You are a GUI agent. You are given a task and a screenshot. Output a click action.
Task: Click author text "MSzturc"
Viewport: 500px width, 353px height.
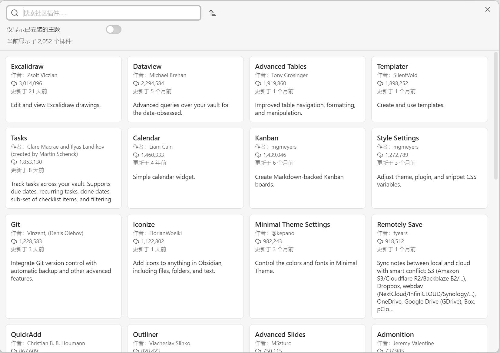coord(281,343)
